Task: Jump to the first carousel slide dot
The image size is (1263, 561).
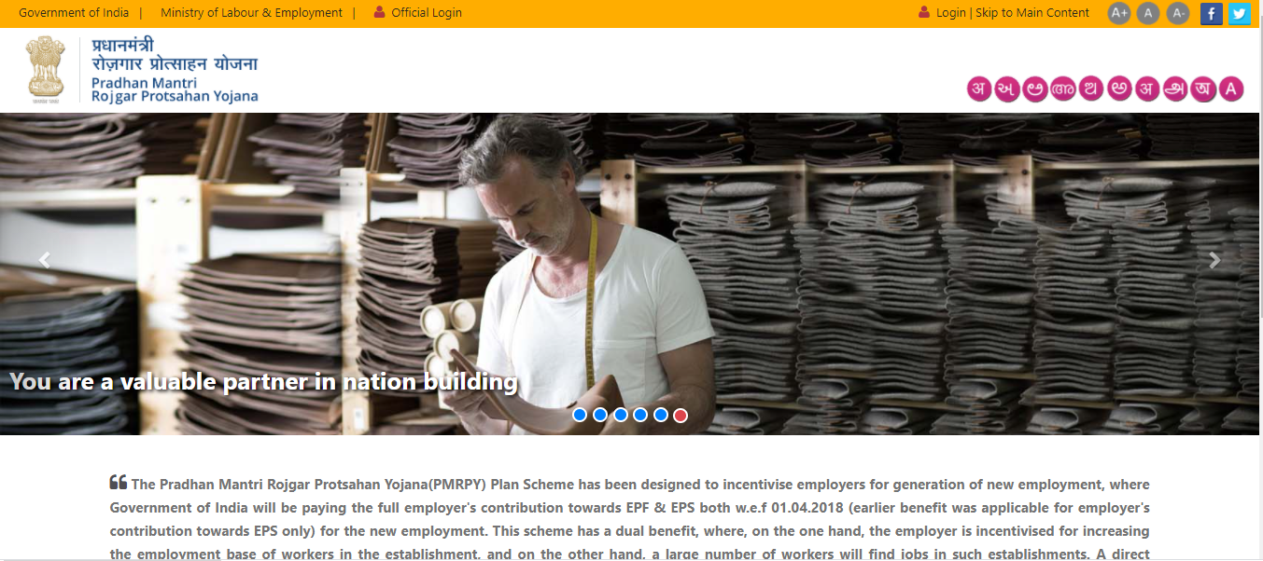Action: pyautogui.click(x=580, y=415)
